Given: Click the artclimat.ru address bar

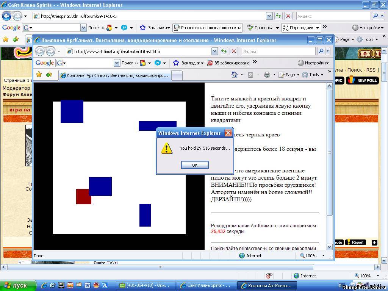Looking at the screenshot, I should coord(139,52).
